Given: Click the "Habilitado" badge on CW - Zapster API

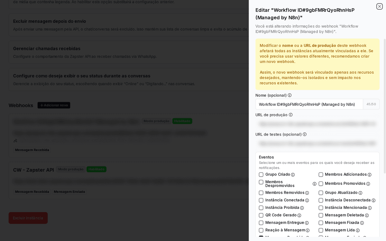Looking at the screenshot, I should coord(96,169).
